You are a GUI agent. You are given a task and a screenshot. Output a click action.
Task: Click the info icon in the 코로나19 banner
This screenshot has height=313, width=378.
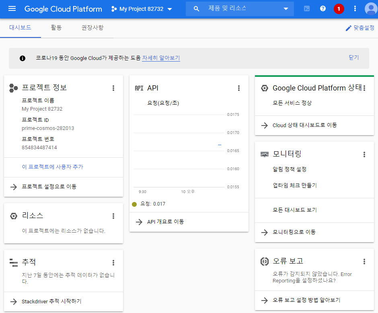click(x=23, y=58)
